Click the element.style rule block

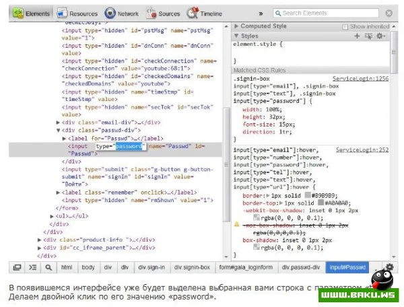coord(310,53)
